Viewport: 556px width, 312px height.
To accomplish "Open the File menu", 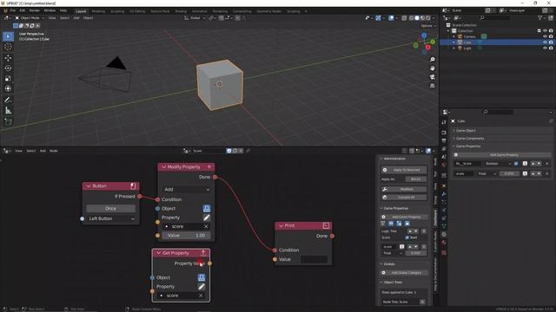I will click(x=13, y=10).
